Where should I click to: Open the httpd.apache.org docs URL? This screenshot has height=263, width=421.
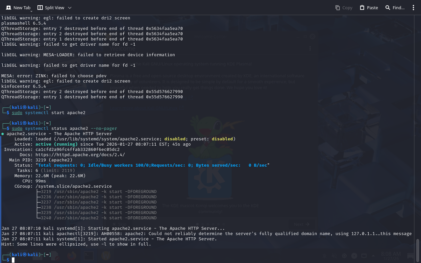(x=80, y=155)
